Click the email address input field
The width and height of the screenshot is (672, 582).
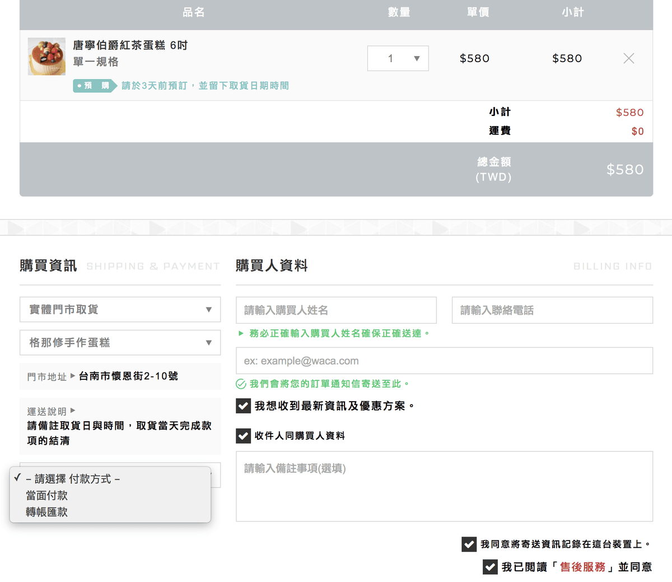tap(444, 361)
